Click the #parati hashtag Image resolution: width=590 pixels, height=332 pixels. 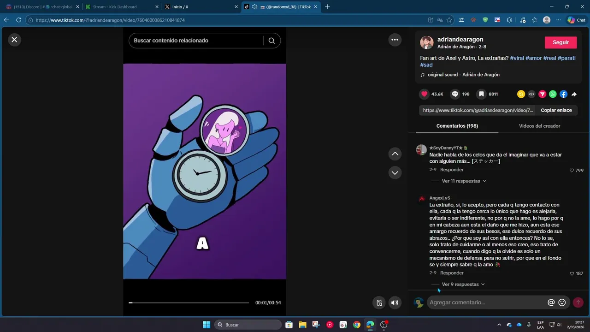point(566,58)
